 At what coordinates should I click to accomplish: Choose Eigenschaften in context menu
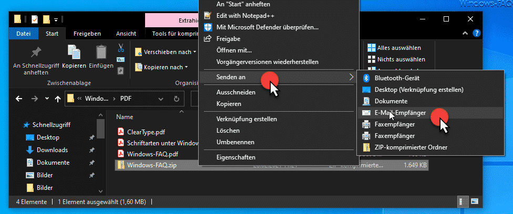(x=278, y=157)
